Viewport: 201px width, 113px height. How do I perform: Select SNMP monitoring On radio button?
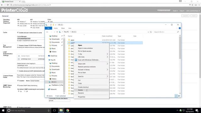click(x=19, y=91)
